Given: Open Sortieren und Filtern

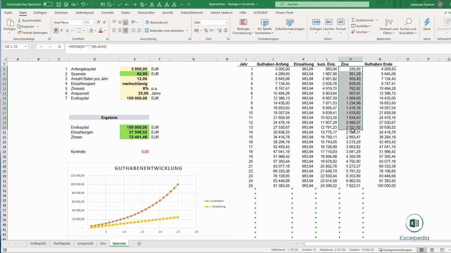Looking at the screenshot, I should click(x=389, y=27).
